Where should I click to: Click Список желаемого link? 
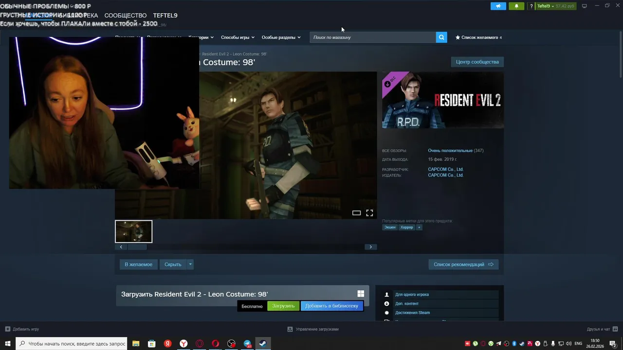pyautogui.click(x=479, y=37)
